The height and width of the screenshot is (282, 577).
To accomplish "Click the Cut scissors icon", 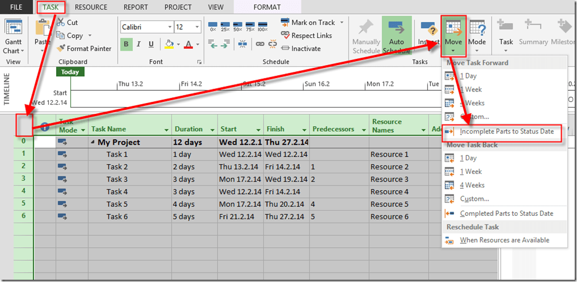I will pyautogui.click(x=61, y=22).
